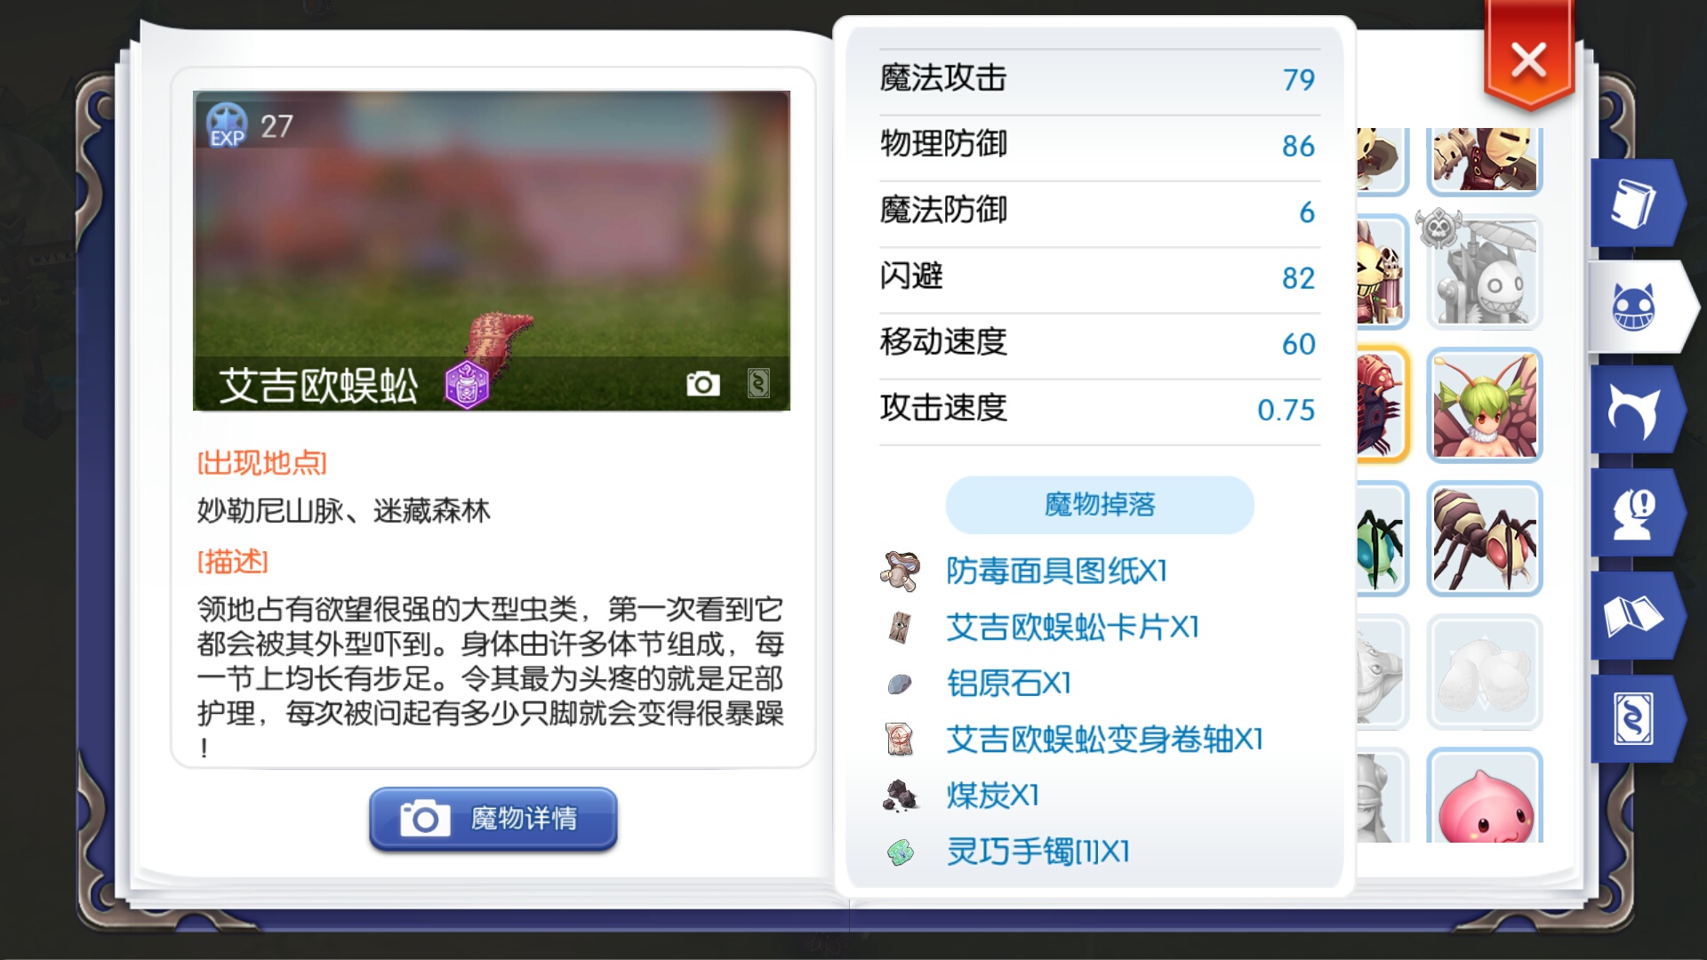Click the location text 妙勒尼山脉、迷藏森林
This screenshot has width=1707, height=960.
pos(343,511)
